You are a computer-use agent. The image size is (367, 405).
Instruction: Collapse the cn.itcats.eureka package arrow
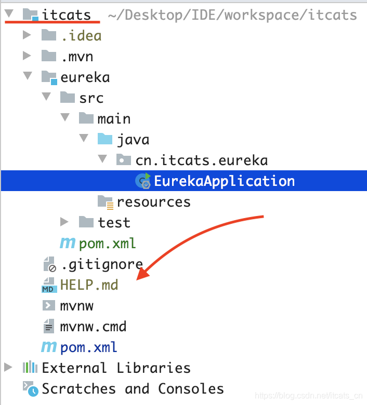pos(102,158)
